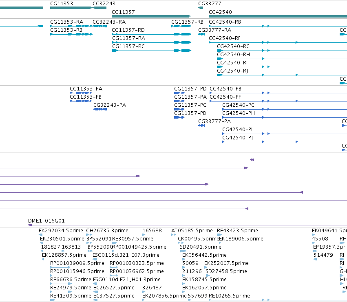Viewport: 347px width, 302px height.
Task: Click the CG42540-PB protein label
Action: (225, 89)
